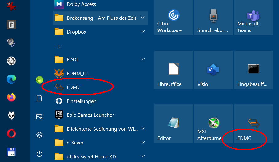Screen dimensions: 279x162
Task: Click the Power button icon
Action: (39, 154)
